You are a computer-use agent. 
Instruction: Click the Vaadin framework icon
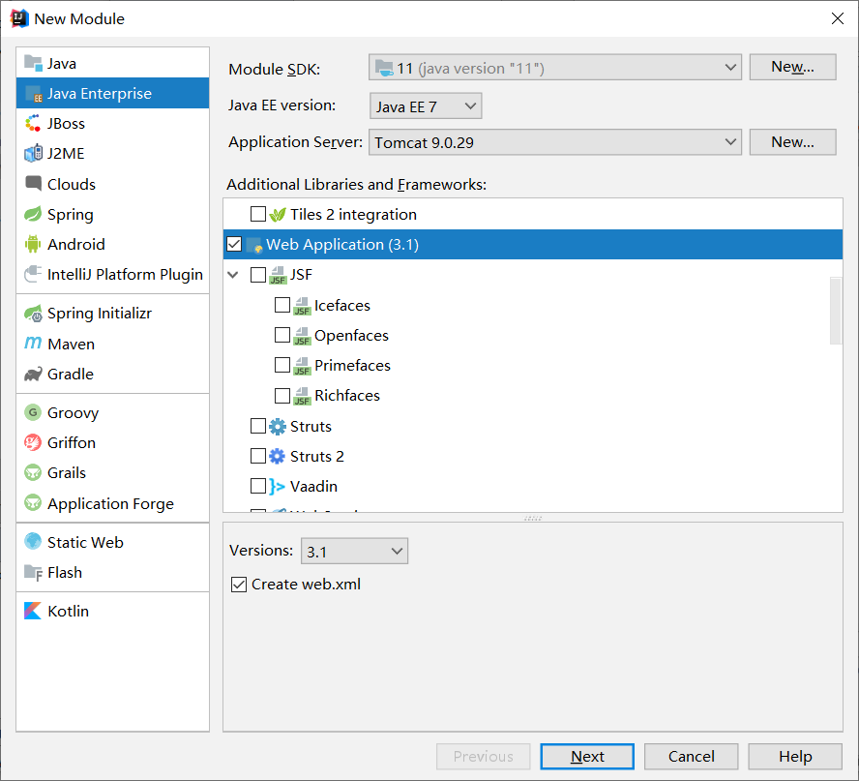pos(278,487)
